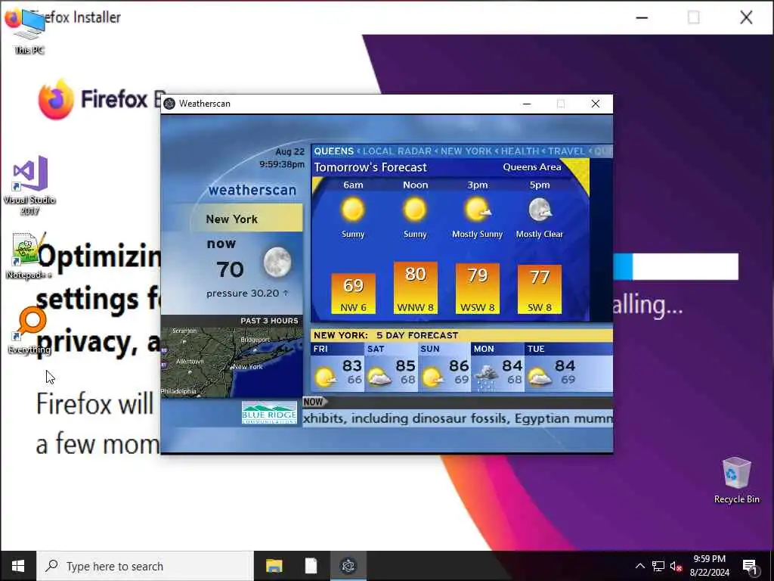Screen dimensions: 774x581
Task: Click the 3pm Mostly Sunny icon
Action: (478, 210)
